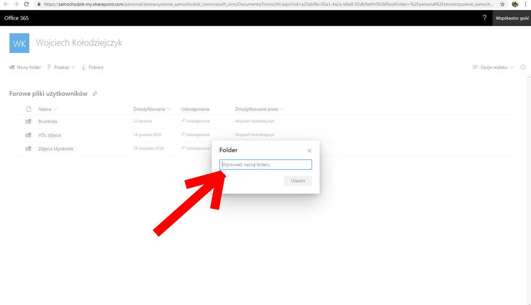Click the information icon near Opcje widoku

click(523, 67)
